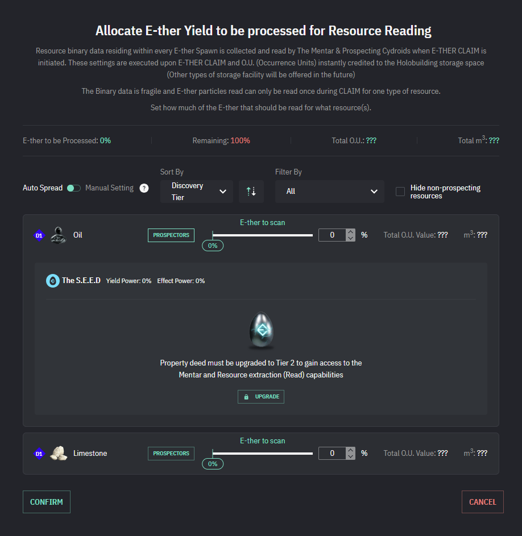Image resolution: width=522 pixels, height=536 pixels.
Task: Open the Sort By Discovery Tier dropdown
Action: pos(197,192)
